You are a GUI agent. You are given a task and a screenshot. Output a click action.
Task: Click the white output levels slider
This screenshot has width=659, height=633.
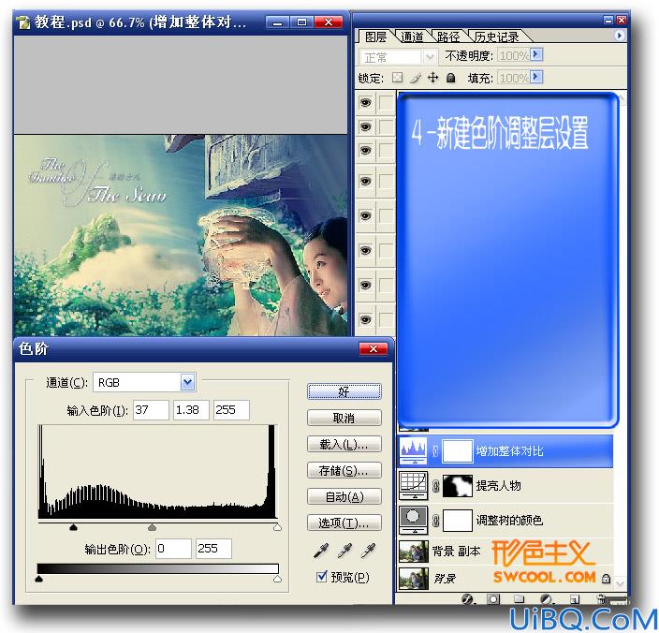tap(277, 579)
